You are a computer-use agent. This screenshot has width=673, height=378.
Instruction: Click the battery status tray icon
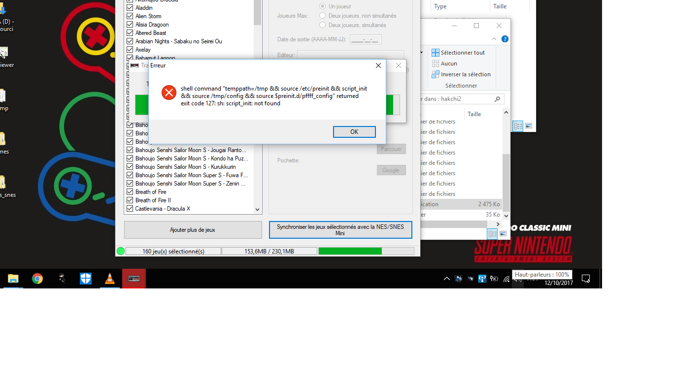494,279
